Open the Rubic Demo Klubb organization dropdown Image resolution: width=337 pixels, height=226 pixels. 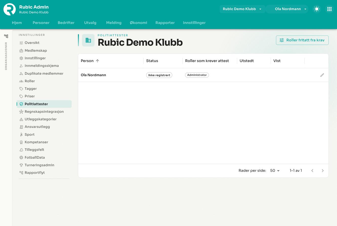pyautogui.click(x=242, y=9)
